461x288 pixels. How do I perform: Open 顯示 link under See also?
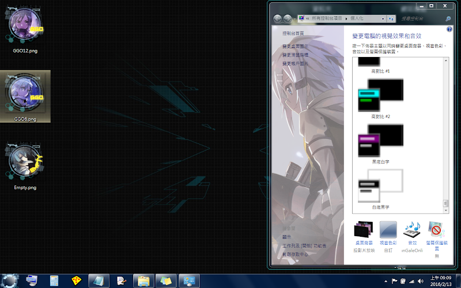286,237
